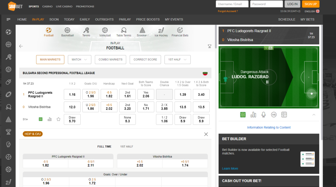Viewport: 336px width, 187px height.
Task: Open the Forgot Account link
Action: (228, 11)
